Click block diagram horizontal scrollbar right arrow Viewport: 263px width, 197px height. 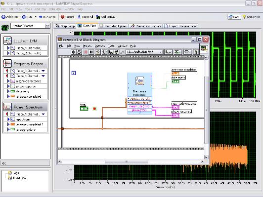coord(202,161)
